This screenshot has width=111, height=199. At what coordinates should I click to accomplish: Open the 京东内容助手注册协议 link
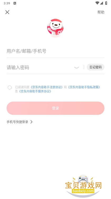point(47,87)
